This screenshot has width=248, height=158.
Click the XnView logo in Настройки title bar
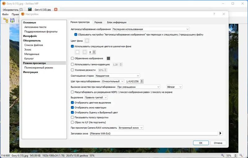click(23, 14)
